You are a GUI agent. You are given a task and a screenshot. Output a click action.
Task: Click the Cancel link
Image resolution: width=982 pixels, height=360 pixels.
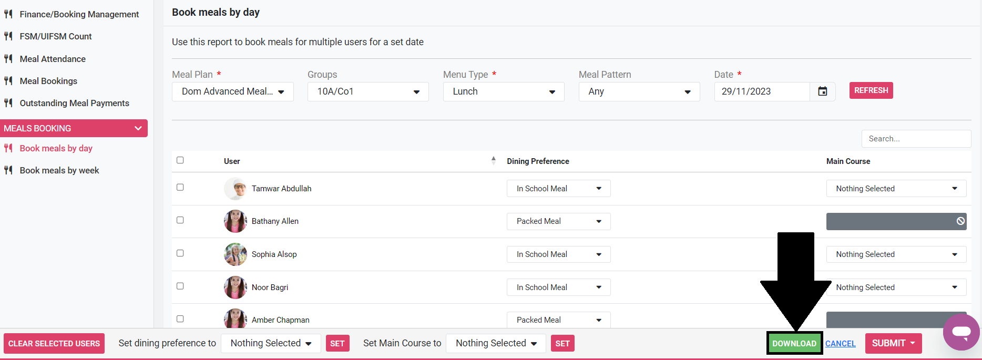click(840, 344)
